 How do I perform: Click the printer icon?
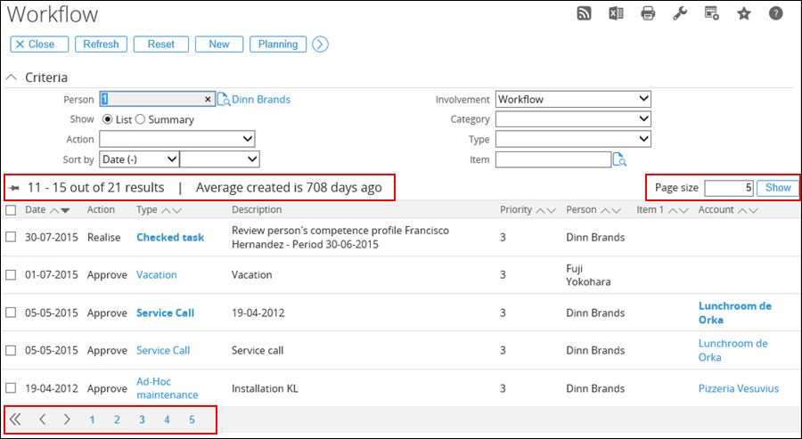(x=648, y=13)
